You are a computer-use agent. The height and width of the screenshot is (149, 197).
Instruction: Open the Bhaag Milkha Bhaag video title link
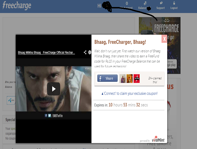coord(46,53)
